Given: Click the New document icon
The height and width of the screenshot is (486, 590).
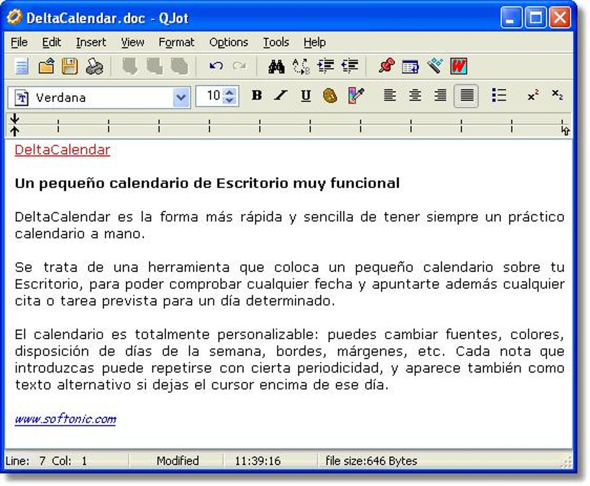Looking at the screenshot, I should [22, 67].
